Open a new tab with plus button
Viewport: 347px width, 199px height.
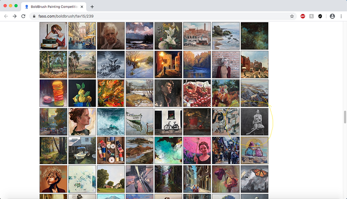pos(92,7)
